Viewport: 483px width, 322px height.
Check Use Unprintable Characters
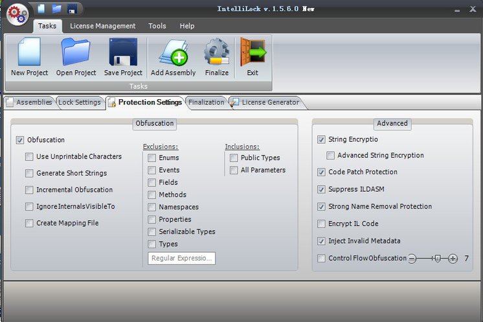click(x=29, y=157)
